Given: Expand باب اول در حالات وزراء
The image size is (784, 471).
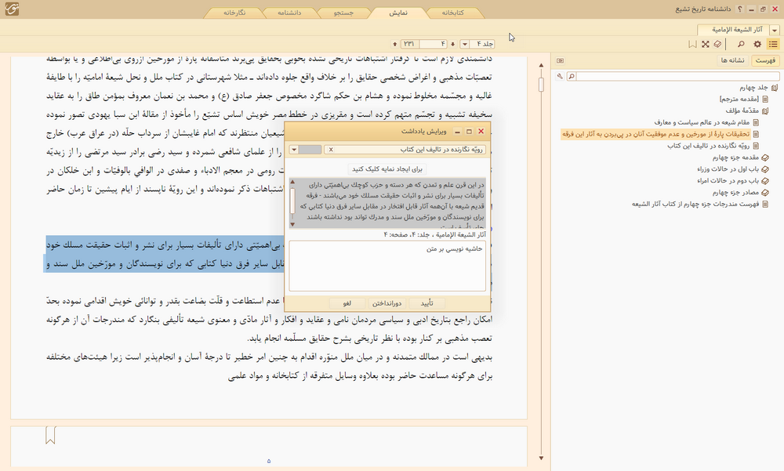Looking at the screenshot, I should pos(765,169).
